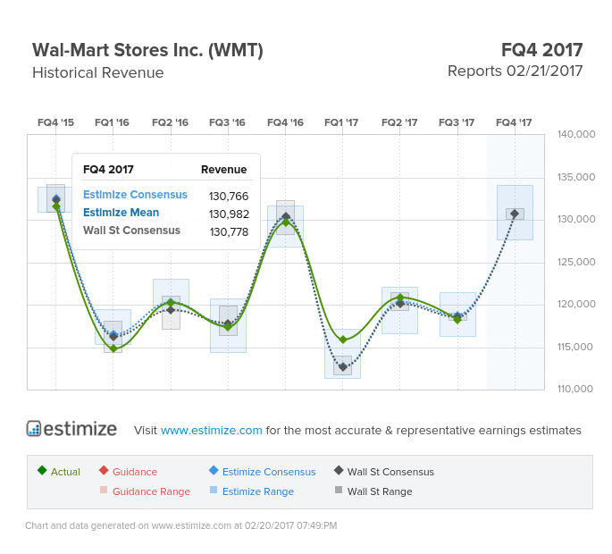Screen dimensions: 612x554
Task: Click the Wal-Mart Stores Inc. (WMT) title
Action: (x=147, y=50)
